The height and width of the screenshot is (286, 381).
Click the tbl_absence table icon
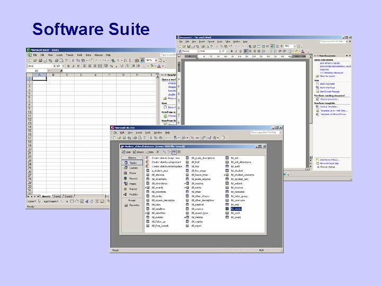148,175
